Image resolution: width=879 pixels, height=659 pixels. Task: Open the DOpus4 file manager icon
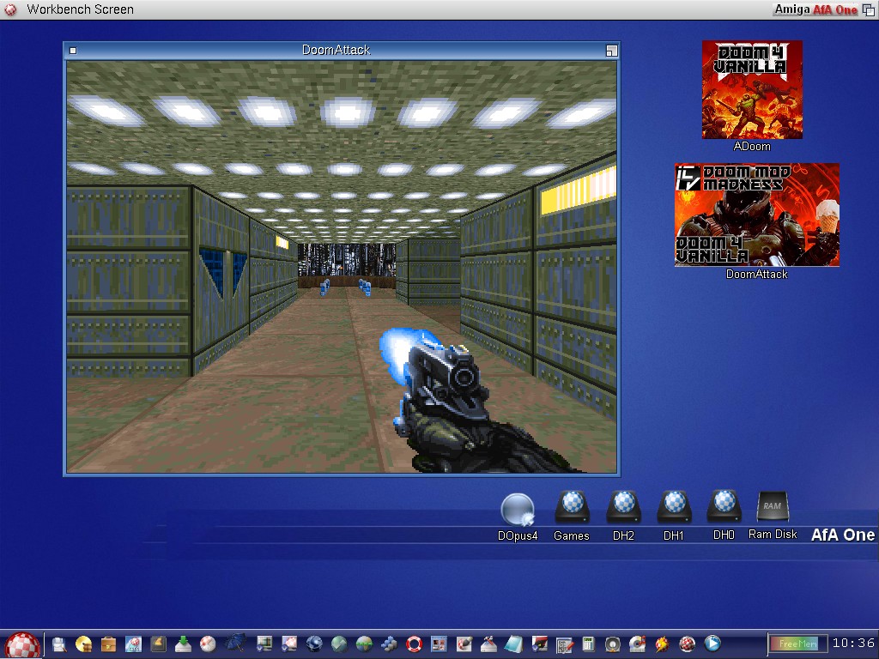pyautogui.click(x=518, y=510)
